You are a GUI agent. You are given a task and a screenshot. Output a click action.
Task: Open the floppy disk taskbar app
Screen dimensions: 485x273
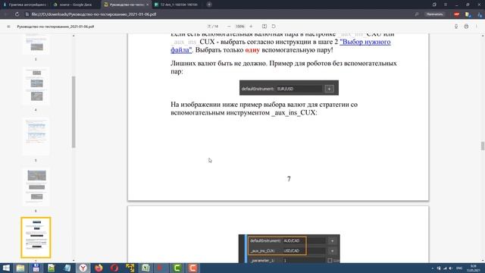(x=36, y=268)
